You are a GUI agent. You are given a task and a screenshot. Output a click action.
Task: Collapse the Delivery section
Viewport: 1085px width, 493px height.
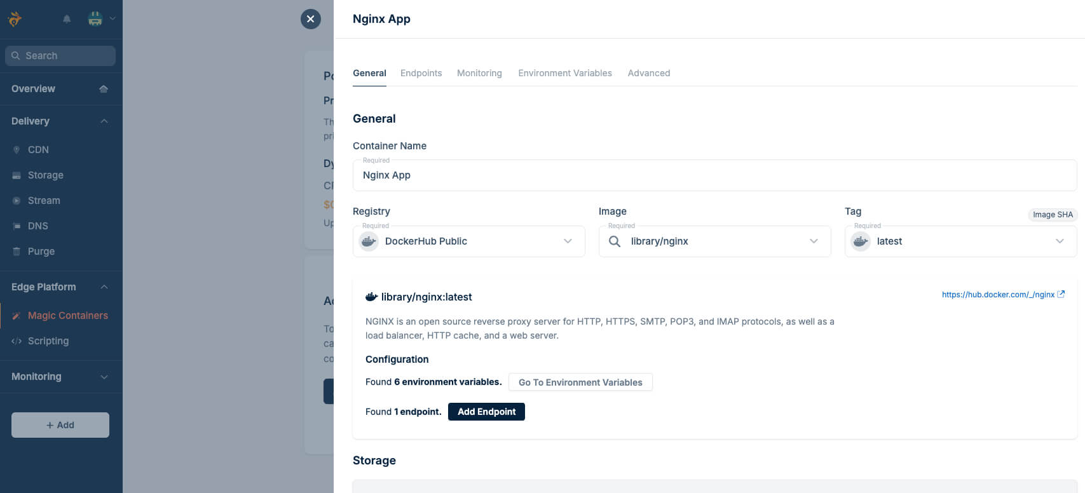(x=104, y=121)
